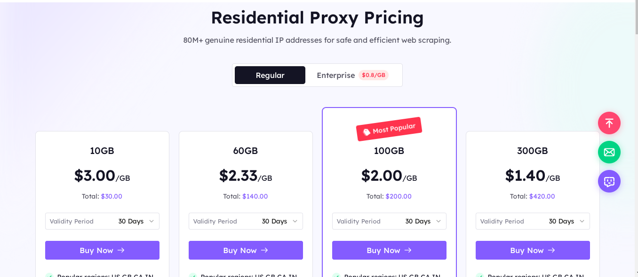Expand Validity Period dropdown for 60GB plan
The height and width of the screenshot is (277, 638).
click(x=246, y=221)
